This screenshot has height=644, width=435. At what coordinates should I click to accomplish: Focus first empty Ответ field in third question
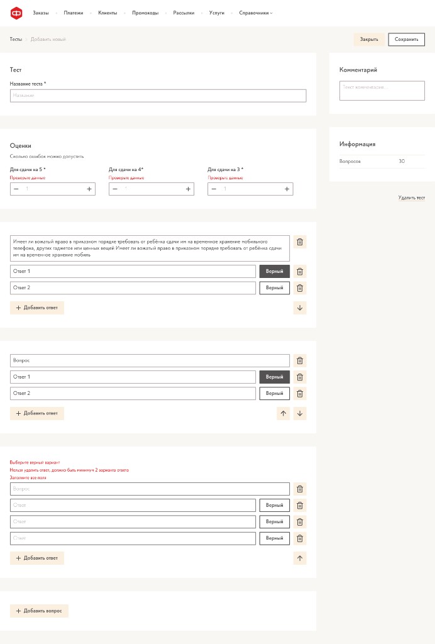coord(133,505)
